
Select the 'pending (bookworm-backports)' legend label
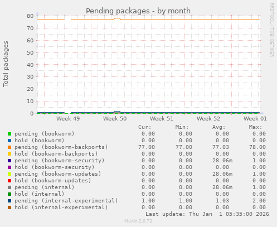(61, 147)
